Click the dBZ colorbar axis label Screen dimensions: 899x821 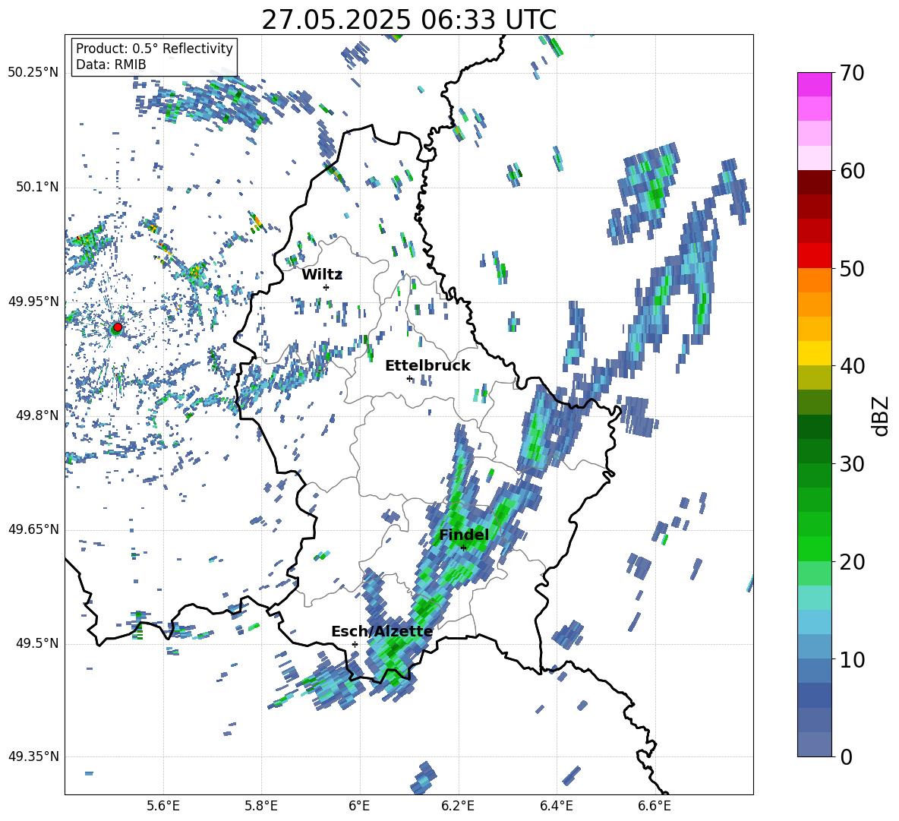point(882,415)
